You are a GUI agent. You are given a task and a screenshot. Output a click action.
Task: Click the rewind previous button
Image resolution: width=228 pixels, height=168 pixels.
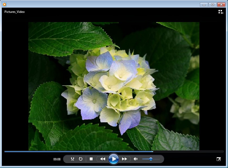pyautogui.click(x=103, y=159)
